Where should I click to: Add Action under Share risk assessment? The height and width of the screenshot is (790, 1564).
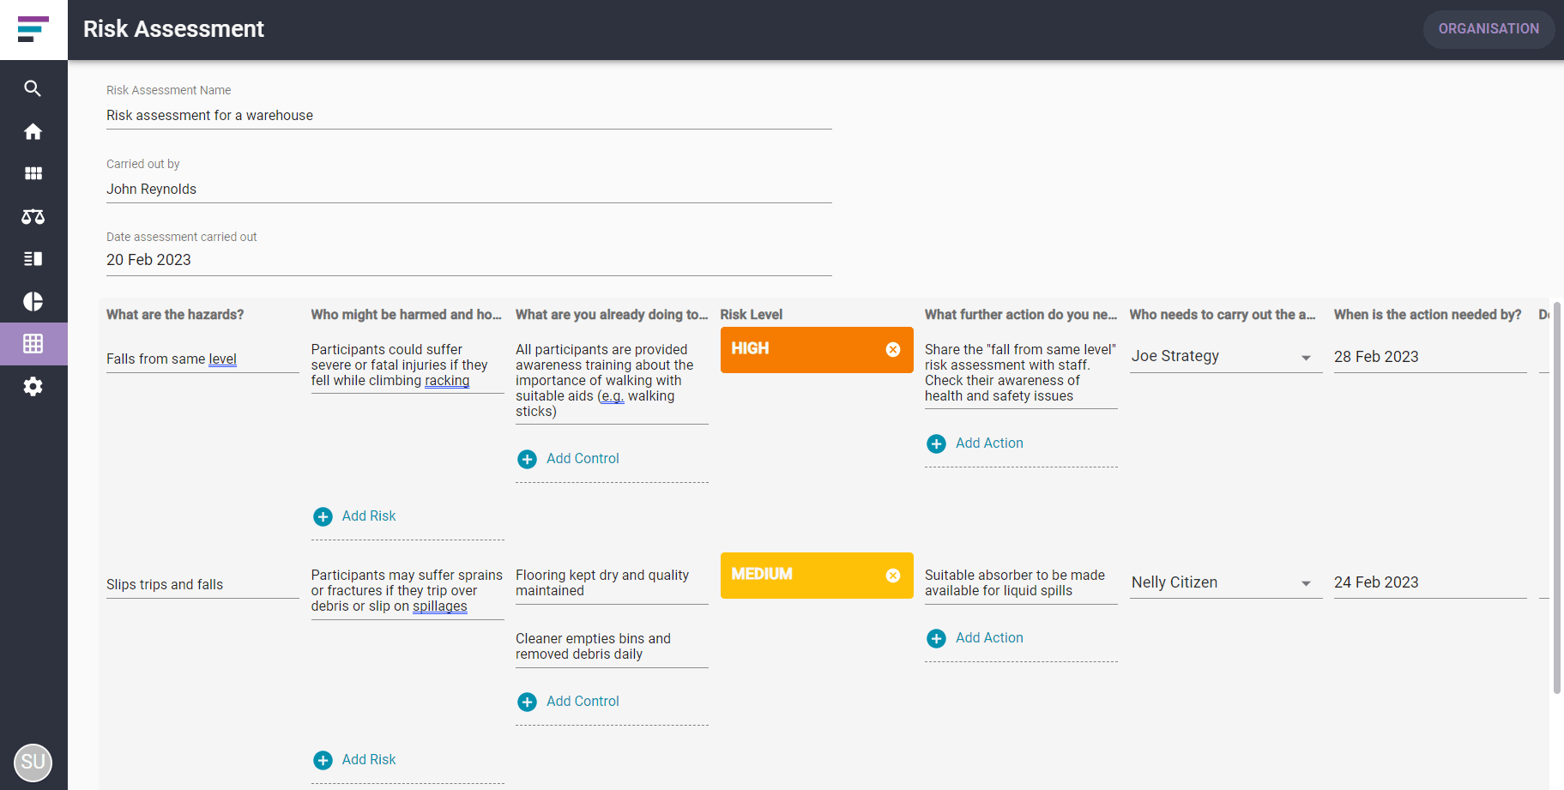click(x=989, y=443)
